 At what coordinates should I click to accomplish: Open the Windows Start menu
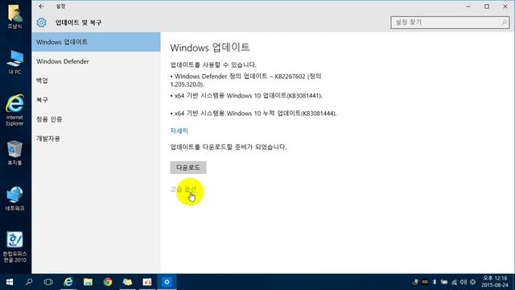[10, 282]
